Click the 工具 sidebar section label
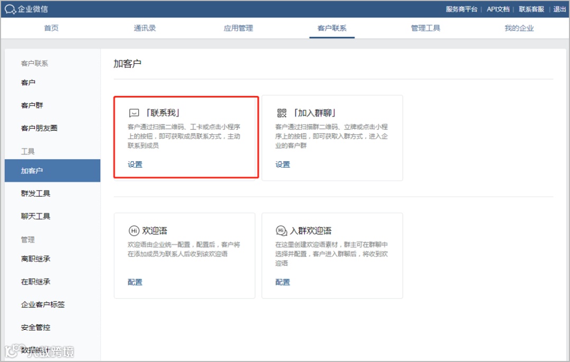 pos(27,151)
